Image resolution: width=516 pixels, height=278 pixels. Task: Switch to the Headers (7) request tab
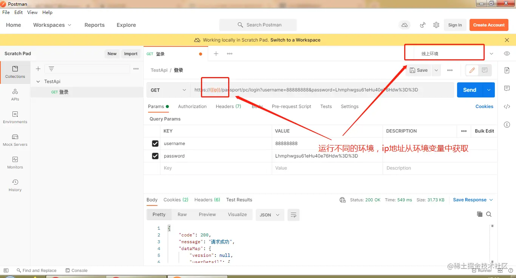(x=229, y=107)
